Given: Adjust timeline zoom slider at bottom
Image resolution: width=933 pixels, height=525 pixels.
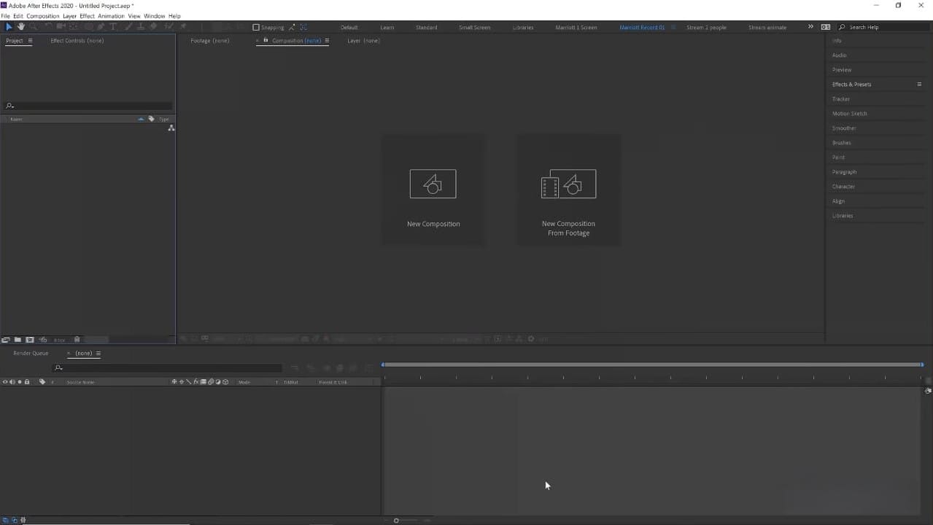Looking at the screenshot, I should (396, 521).
